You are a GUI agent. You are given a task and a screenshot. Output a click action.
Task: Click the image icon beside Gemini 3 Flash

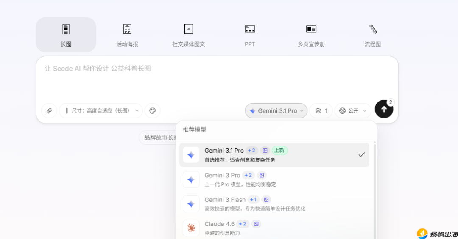coord(266,200)
